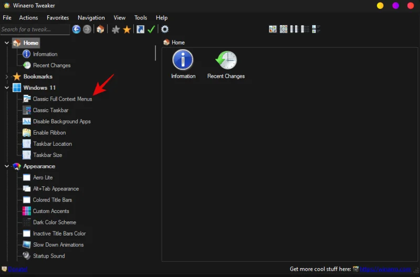Open the Tools menu
The height and width of the screenshot is (277, 420).
141,18
